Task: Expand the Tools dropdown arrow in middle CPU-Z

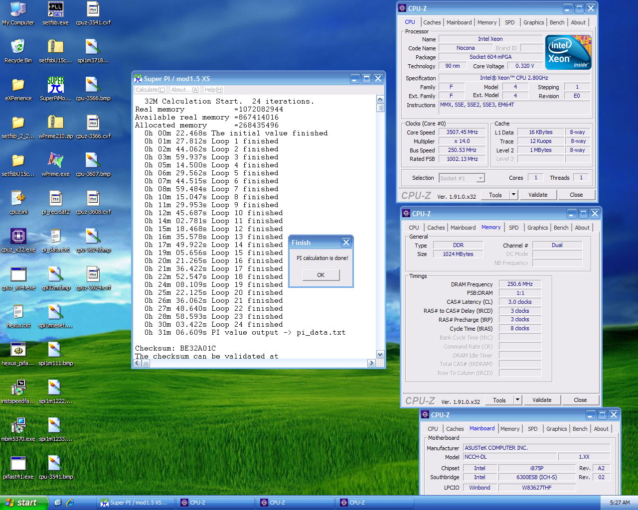Action: click(518, 400)
